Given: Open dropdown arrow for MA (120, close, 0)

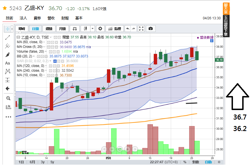Looking at the screenshot, I should pyautogui.click(x=46, y=66).
